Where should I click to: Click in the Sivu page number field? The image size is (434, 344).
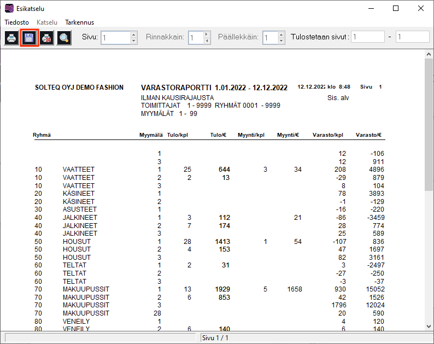coord(116,38)
